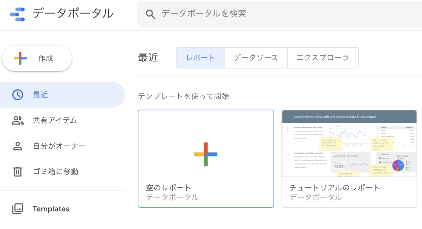
Task: Click the チュートリアルのレポート title
Action: coord(334,188)
